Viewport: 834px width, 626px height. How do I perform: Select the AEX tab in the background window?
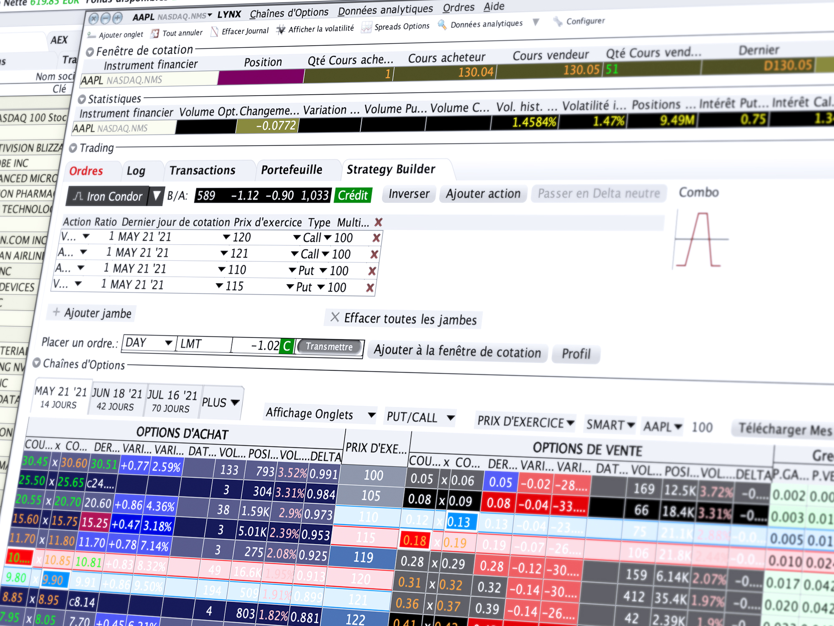[x=59, y=40]
